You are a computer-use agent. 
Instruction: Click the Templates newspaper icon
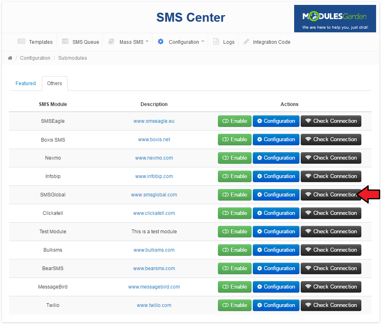(x=21, y=41)
